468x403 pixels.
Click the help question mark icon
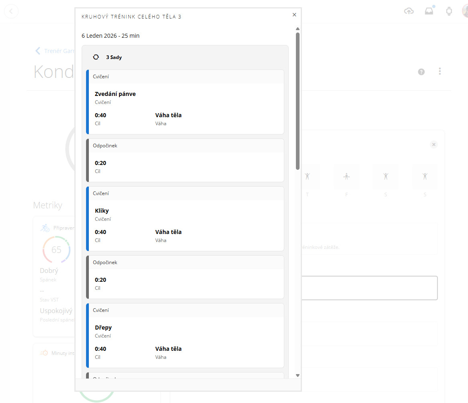pyautogui.click(x=421, y=72)
